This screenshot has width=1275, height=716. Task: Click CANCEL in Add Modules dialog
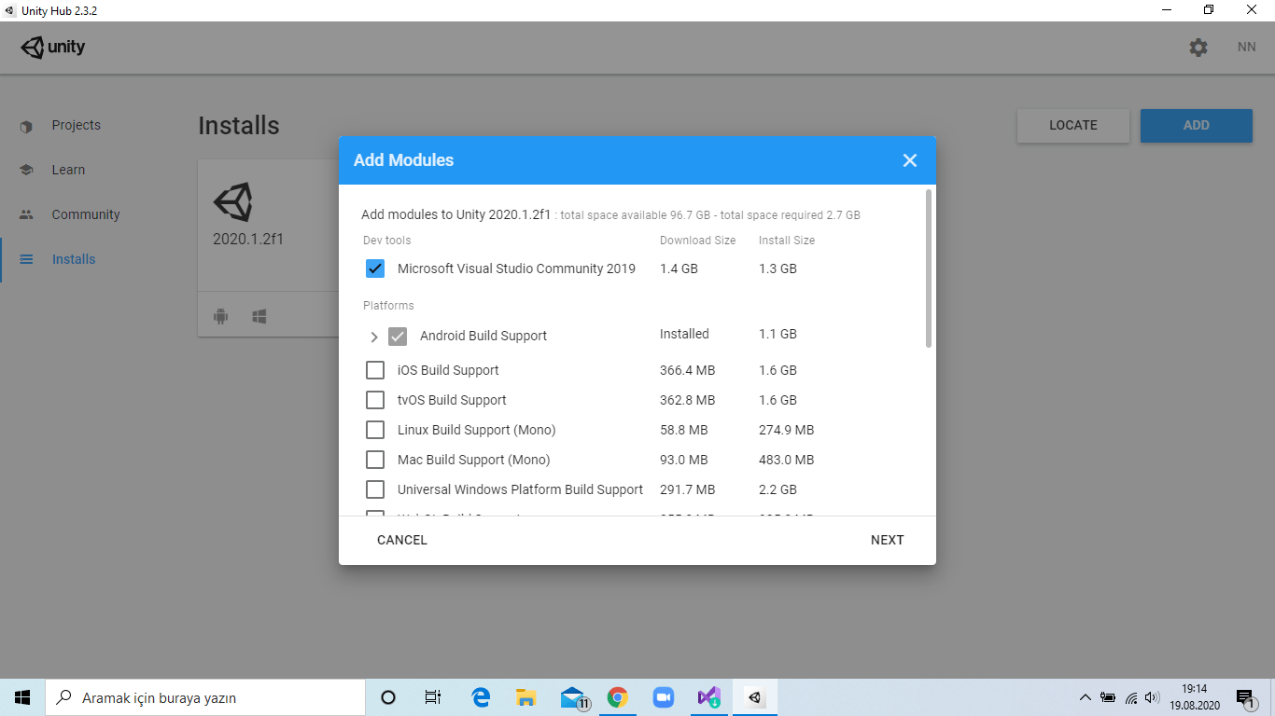[x=402, y=540]
